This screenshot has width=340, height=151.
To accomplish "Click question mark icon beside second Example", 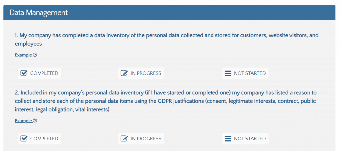I will coord(35,121).
